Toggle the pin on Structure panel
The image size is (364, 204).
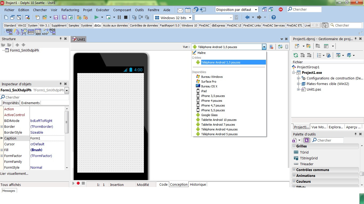pos(60,39)
